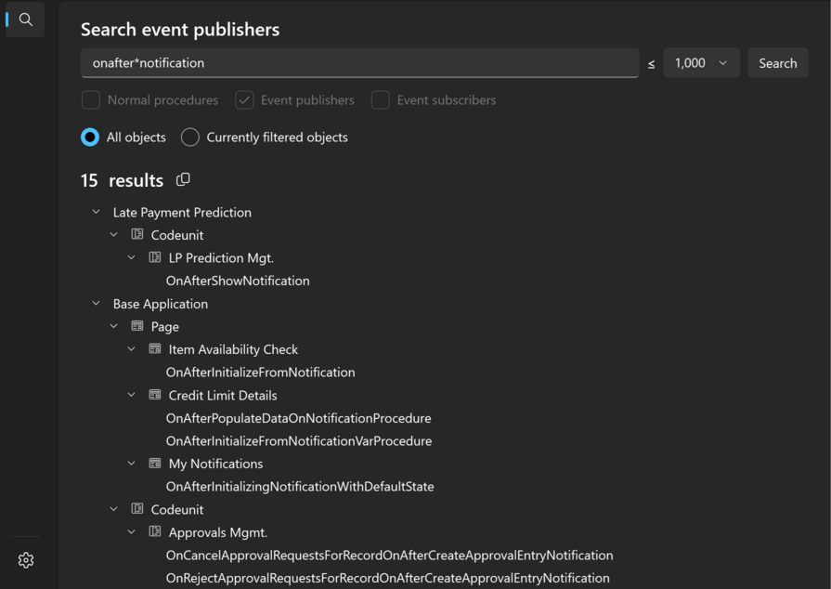831x589 pixels.
Task: Open settings gear in sidebar
Action: point(25,560)
